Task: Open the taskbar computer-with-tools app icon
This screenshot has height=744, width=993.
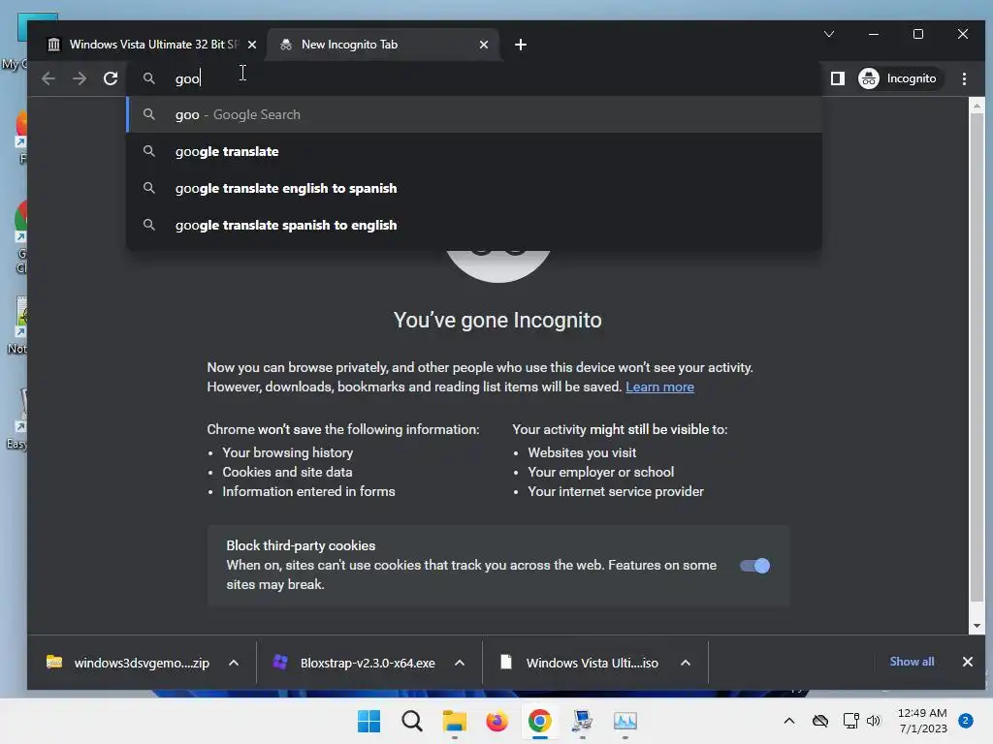Action: 582,721
